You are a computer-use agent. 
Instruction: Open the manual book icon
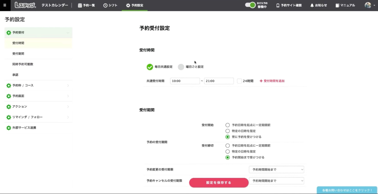pos(337,5)
